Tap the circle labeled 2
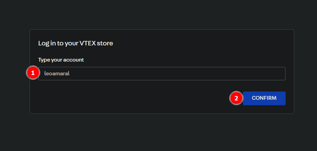The height and width of the screenshot is (151, 317). click(236, 98)
